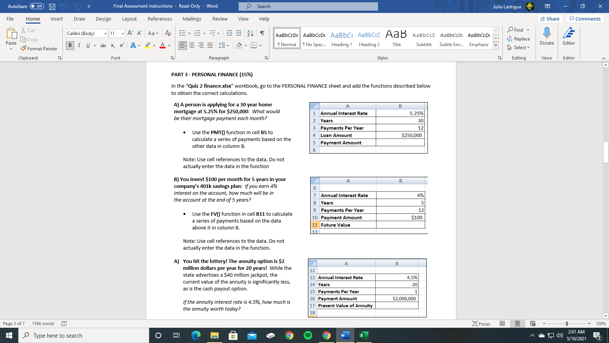Click the Share button
Viewport: 609px width, 343px height.
(x=550, y=18)
